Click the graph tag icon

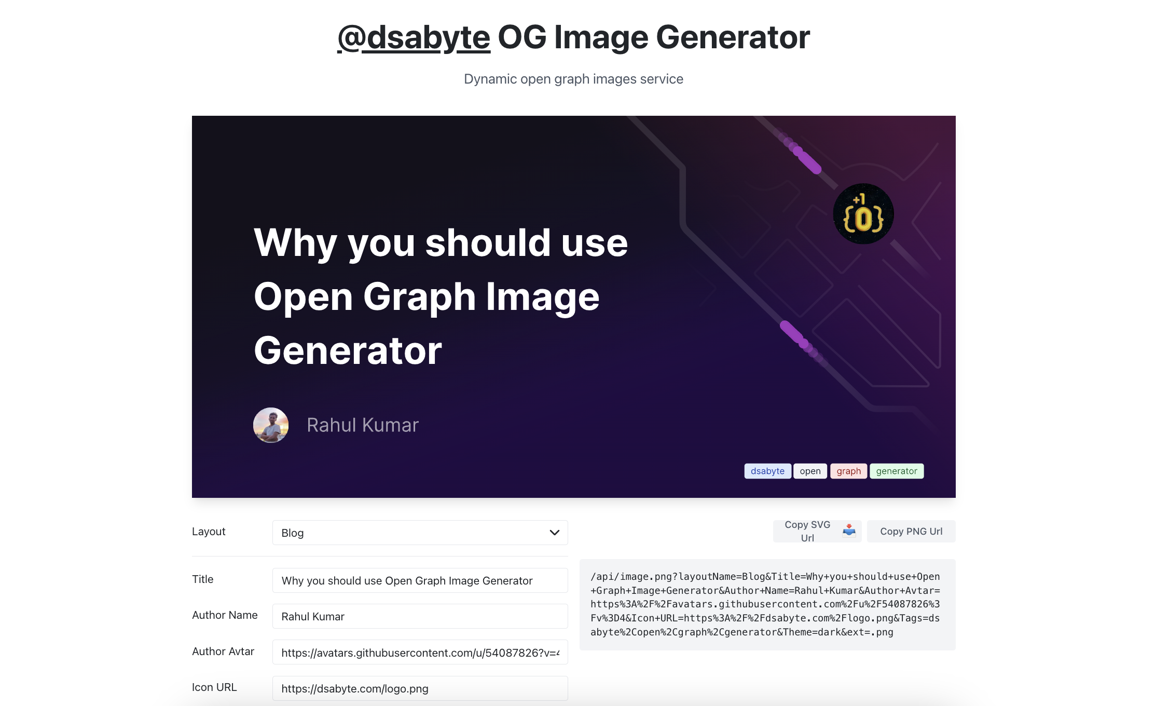(x=849, y=470)
